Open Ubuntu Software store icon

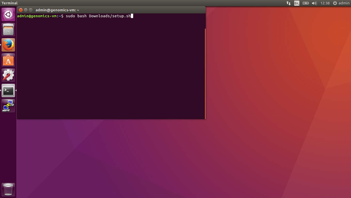coord(8,60)
